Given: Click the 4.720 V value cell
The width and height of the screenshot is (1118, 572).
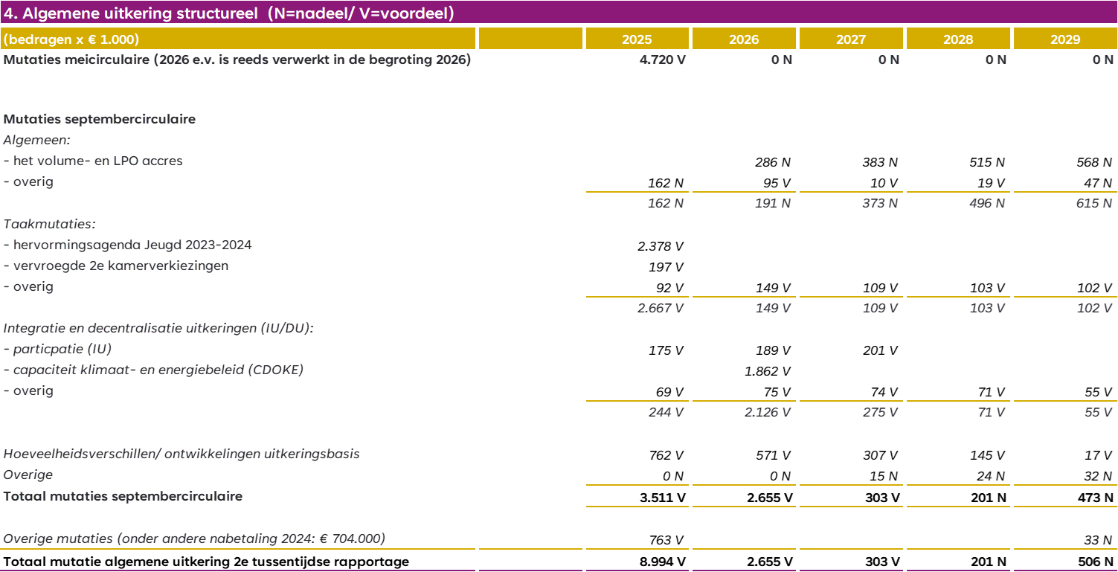Looking at the screenshot, I should (662, 60).
